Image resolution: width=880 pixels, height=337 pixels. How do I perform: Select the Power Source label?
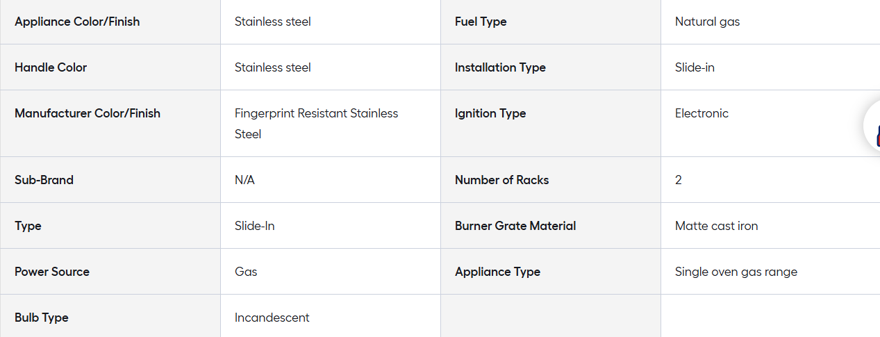tap(52, 272)
